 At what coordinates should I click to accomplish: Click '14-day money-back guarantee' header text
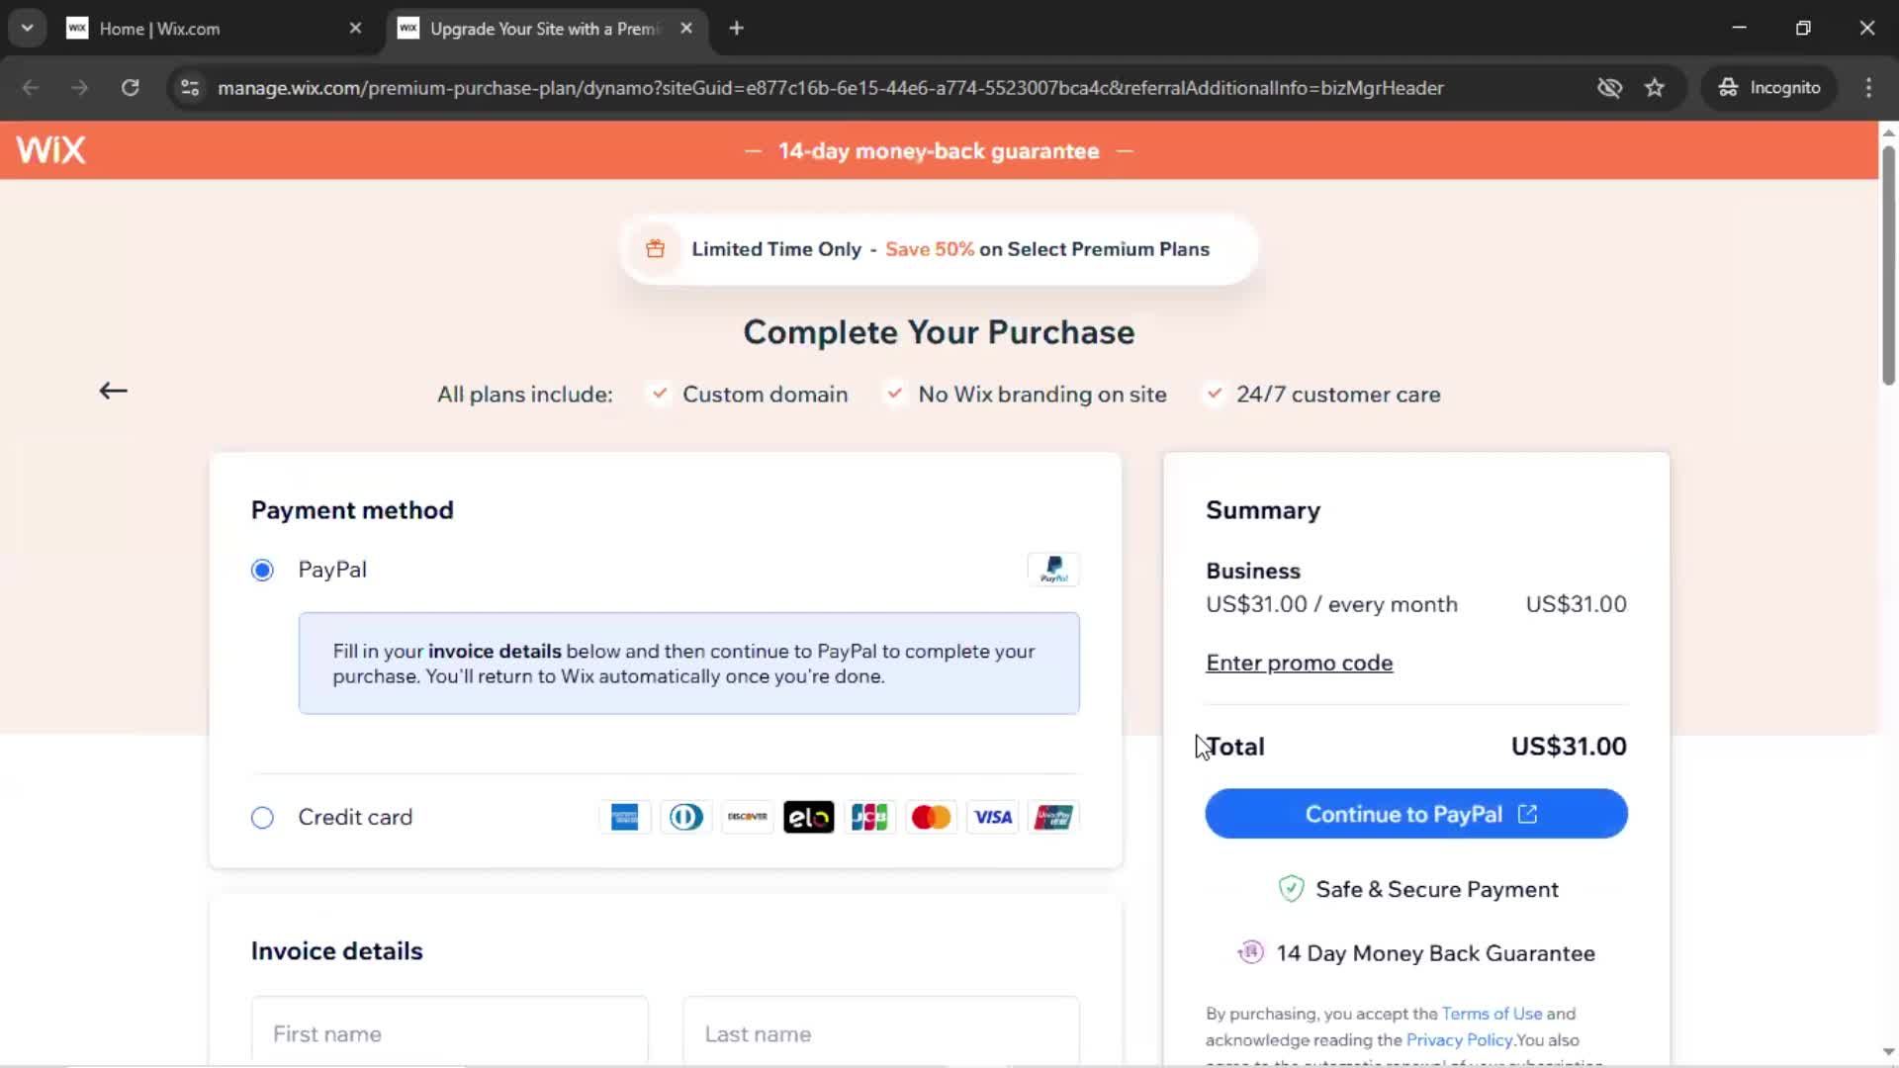coord(939,151)
